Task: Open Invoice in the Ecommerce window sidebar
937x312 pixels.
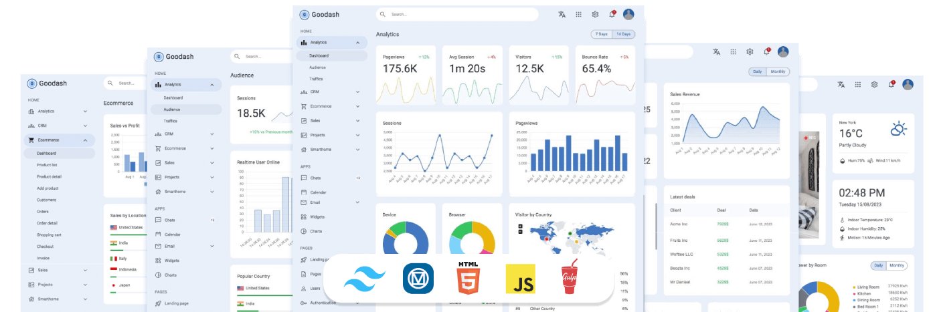Action: pos(43,258)
